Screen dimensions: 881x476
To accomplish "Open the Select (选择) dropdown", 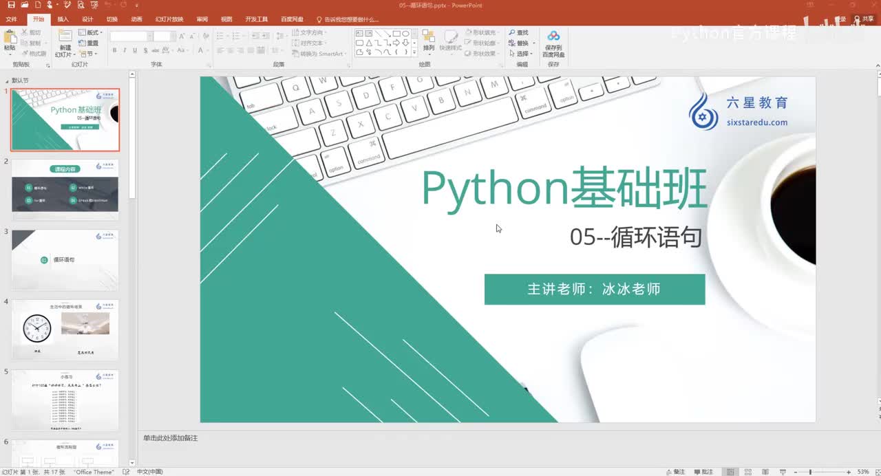I will point(520,53).
